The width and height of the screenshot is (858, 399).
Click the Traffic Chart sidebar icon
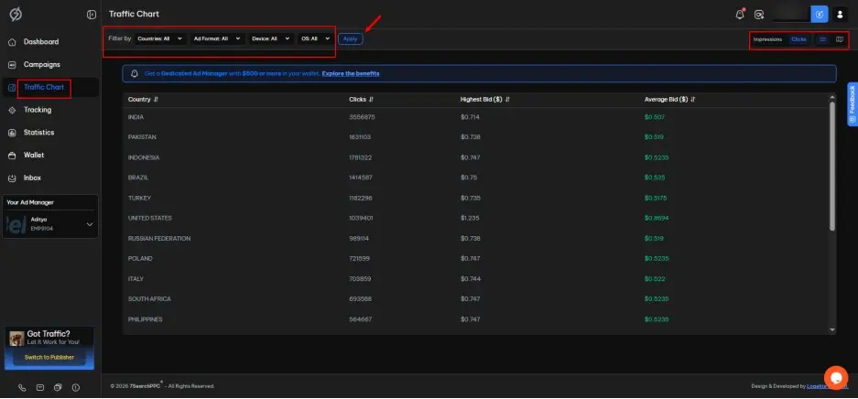pos(12,88)
